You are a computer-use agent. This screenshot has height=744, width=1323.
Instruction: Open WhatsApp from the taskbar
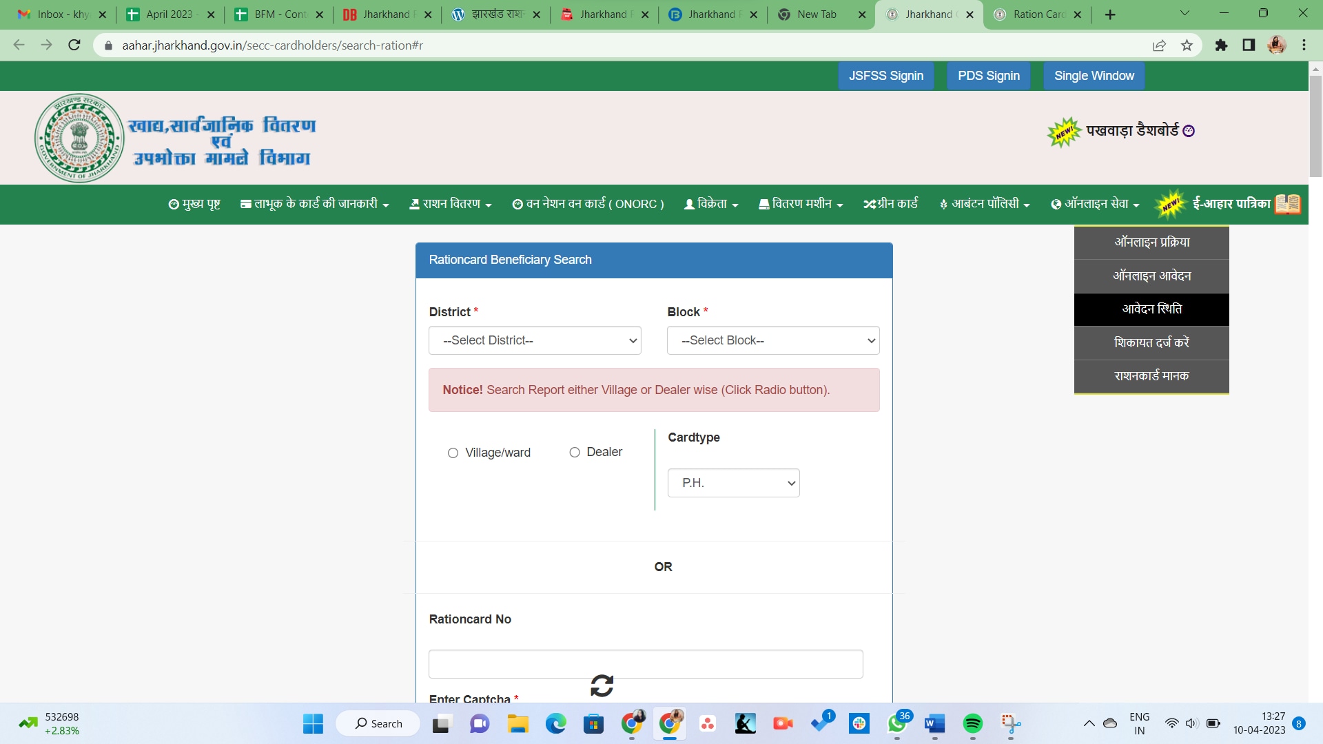point(896,723)
